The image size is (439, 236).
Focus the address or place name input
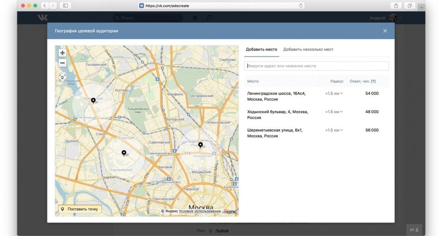tap(316, 66)
